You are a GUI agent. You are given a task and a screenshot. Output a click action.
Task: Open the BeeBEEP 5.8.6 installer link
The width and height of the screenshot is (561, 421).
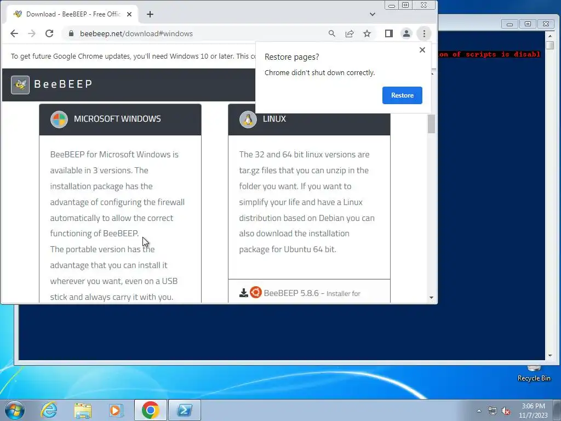[x=312, y=293]
